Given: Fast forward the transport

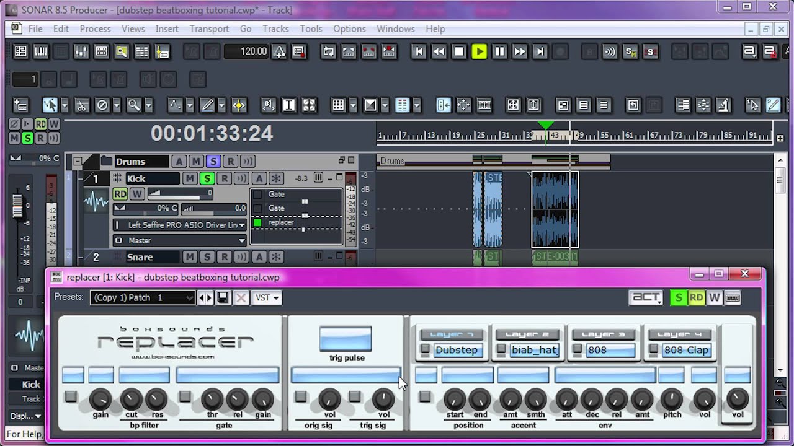Looking at the screenshot, I should tap(520, 51).
